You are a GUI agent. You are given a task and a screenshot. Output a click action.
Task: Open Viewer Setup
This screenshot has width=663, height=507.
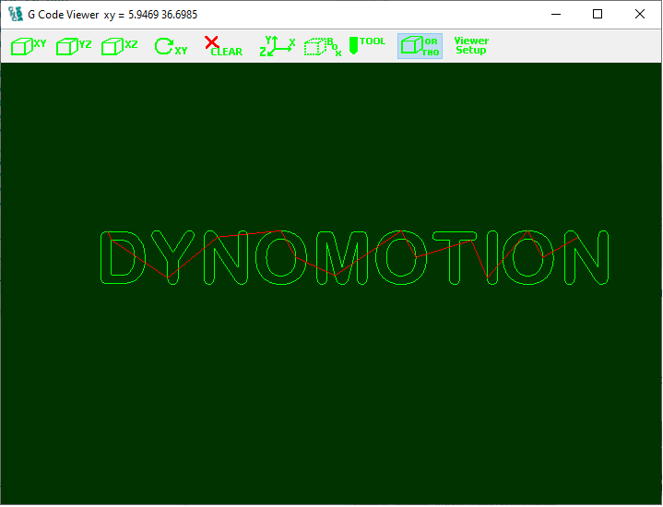click(x=471, y=46)
